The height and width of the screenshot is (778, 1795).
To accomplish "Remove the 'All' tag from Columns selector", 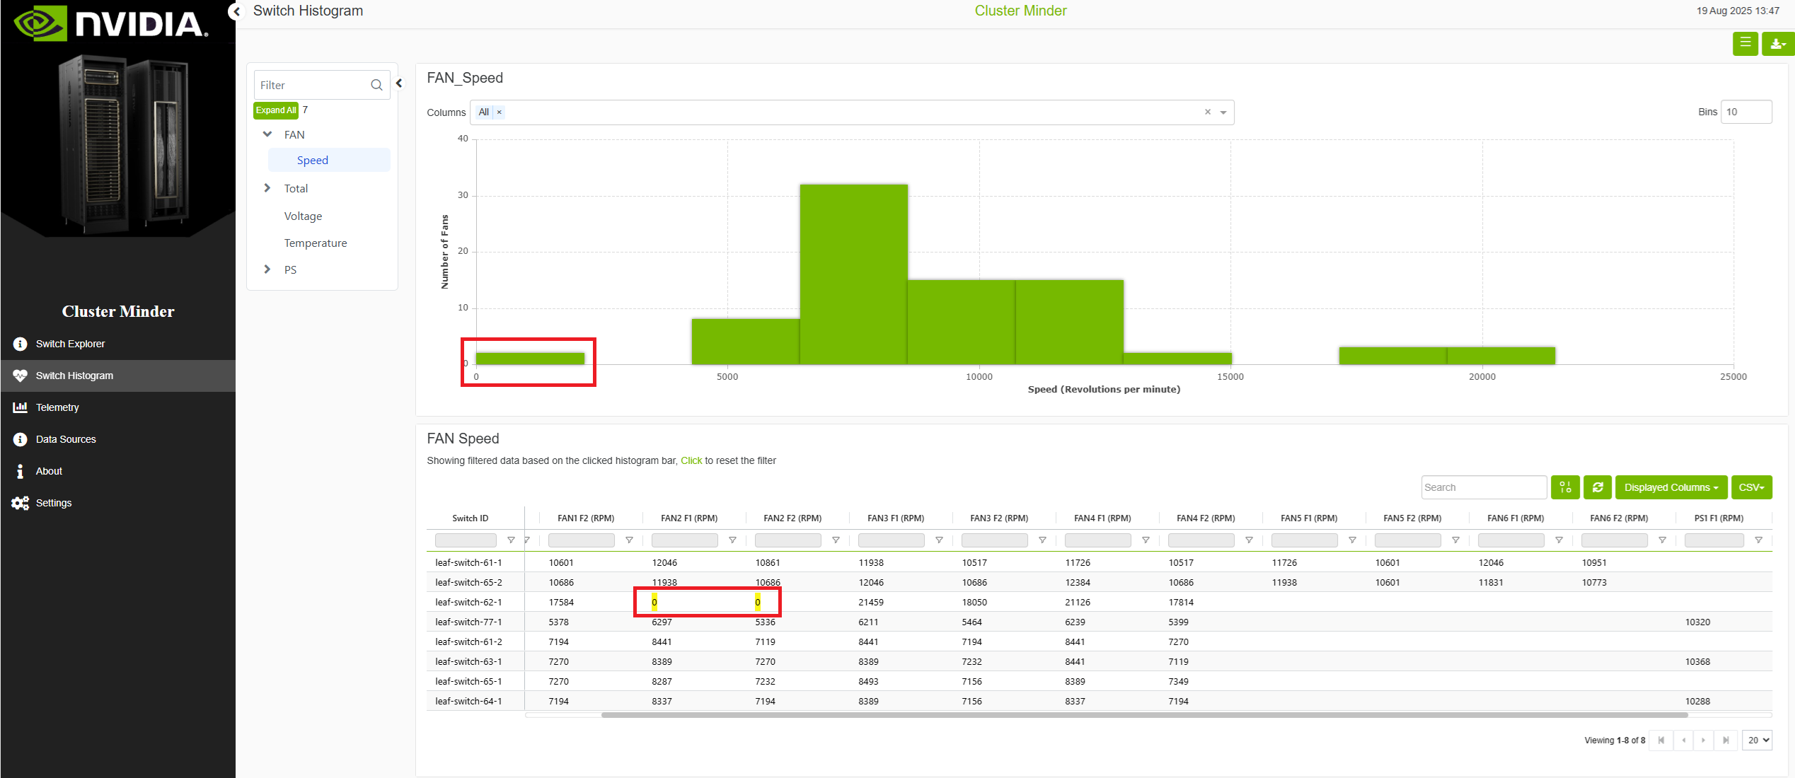I will point(499,112).
